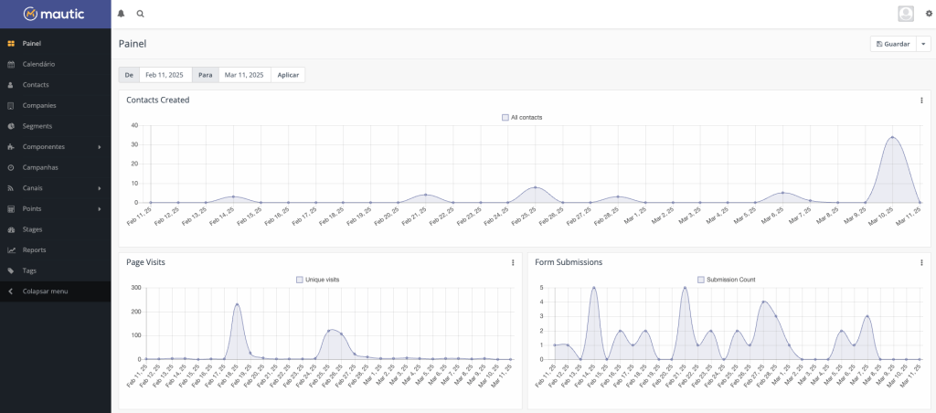The image size is (936, 413).
Task: Click the Mar 10 peak data point
Action: point(892,138)
